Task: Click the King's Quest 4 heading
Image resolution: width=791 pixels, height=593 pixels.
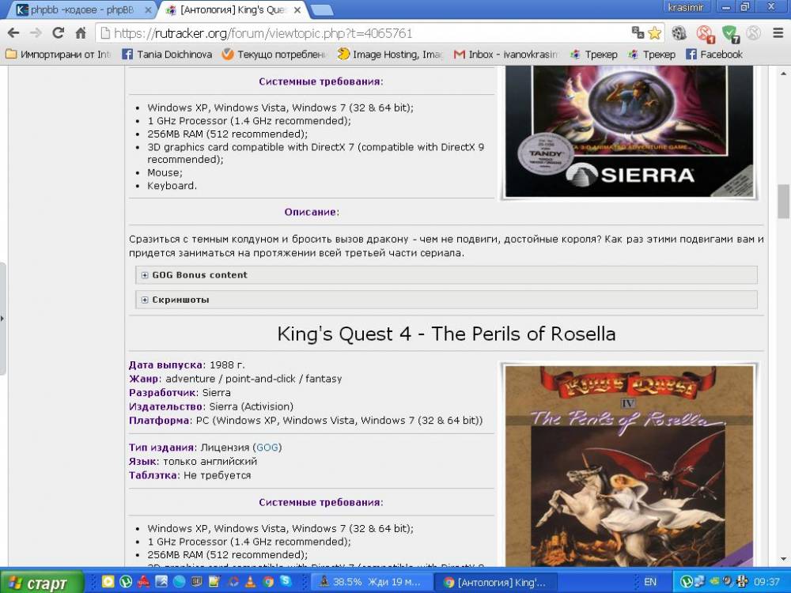Action: pos(446,334)
